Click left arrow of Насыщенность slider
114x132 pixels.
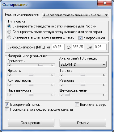[10, 95]
